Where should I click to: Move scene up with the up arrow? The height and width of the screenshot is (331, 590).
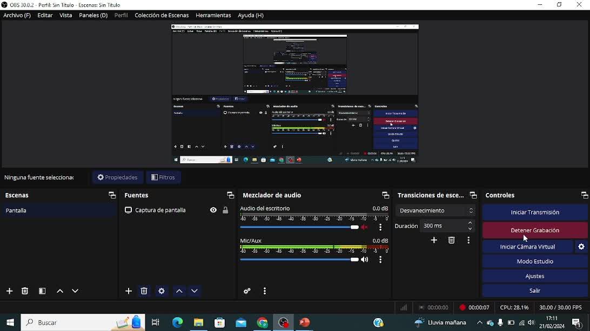click(x=60, y=291)
